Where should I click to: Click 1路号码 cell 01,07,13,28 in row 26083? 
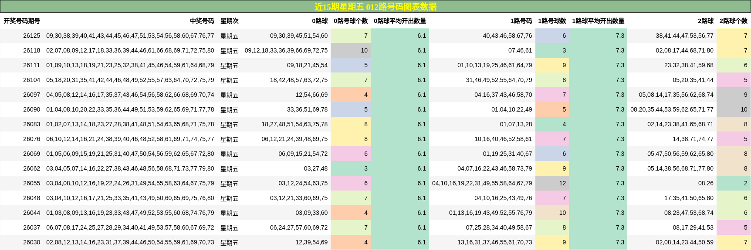516,124
